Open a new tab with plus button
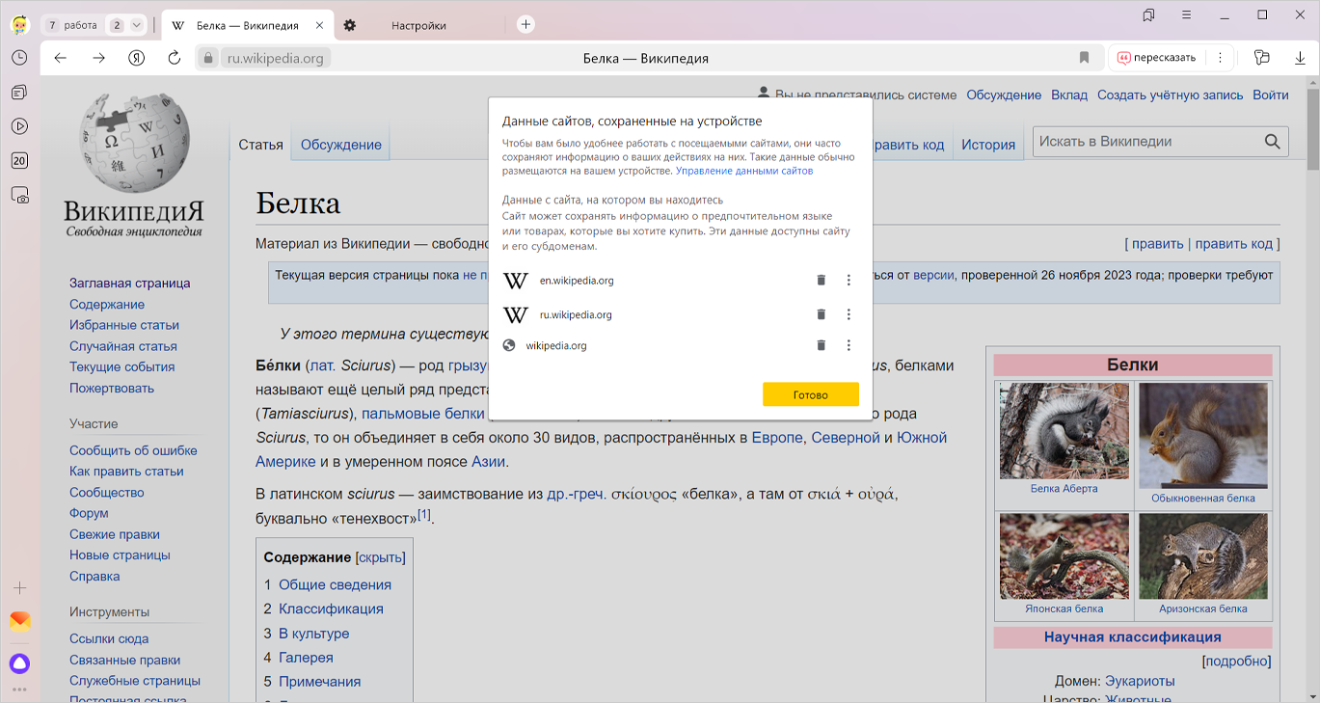 [525, 25]
